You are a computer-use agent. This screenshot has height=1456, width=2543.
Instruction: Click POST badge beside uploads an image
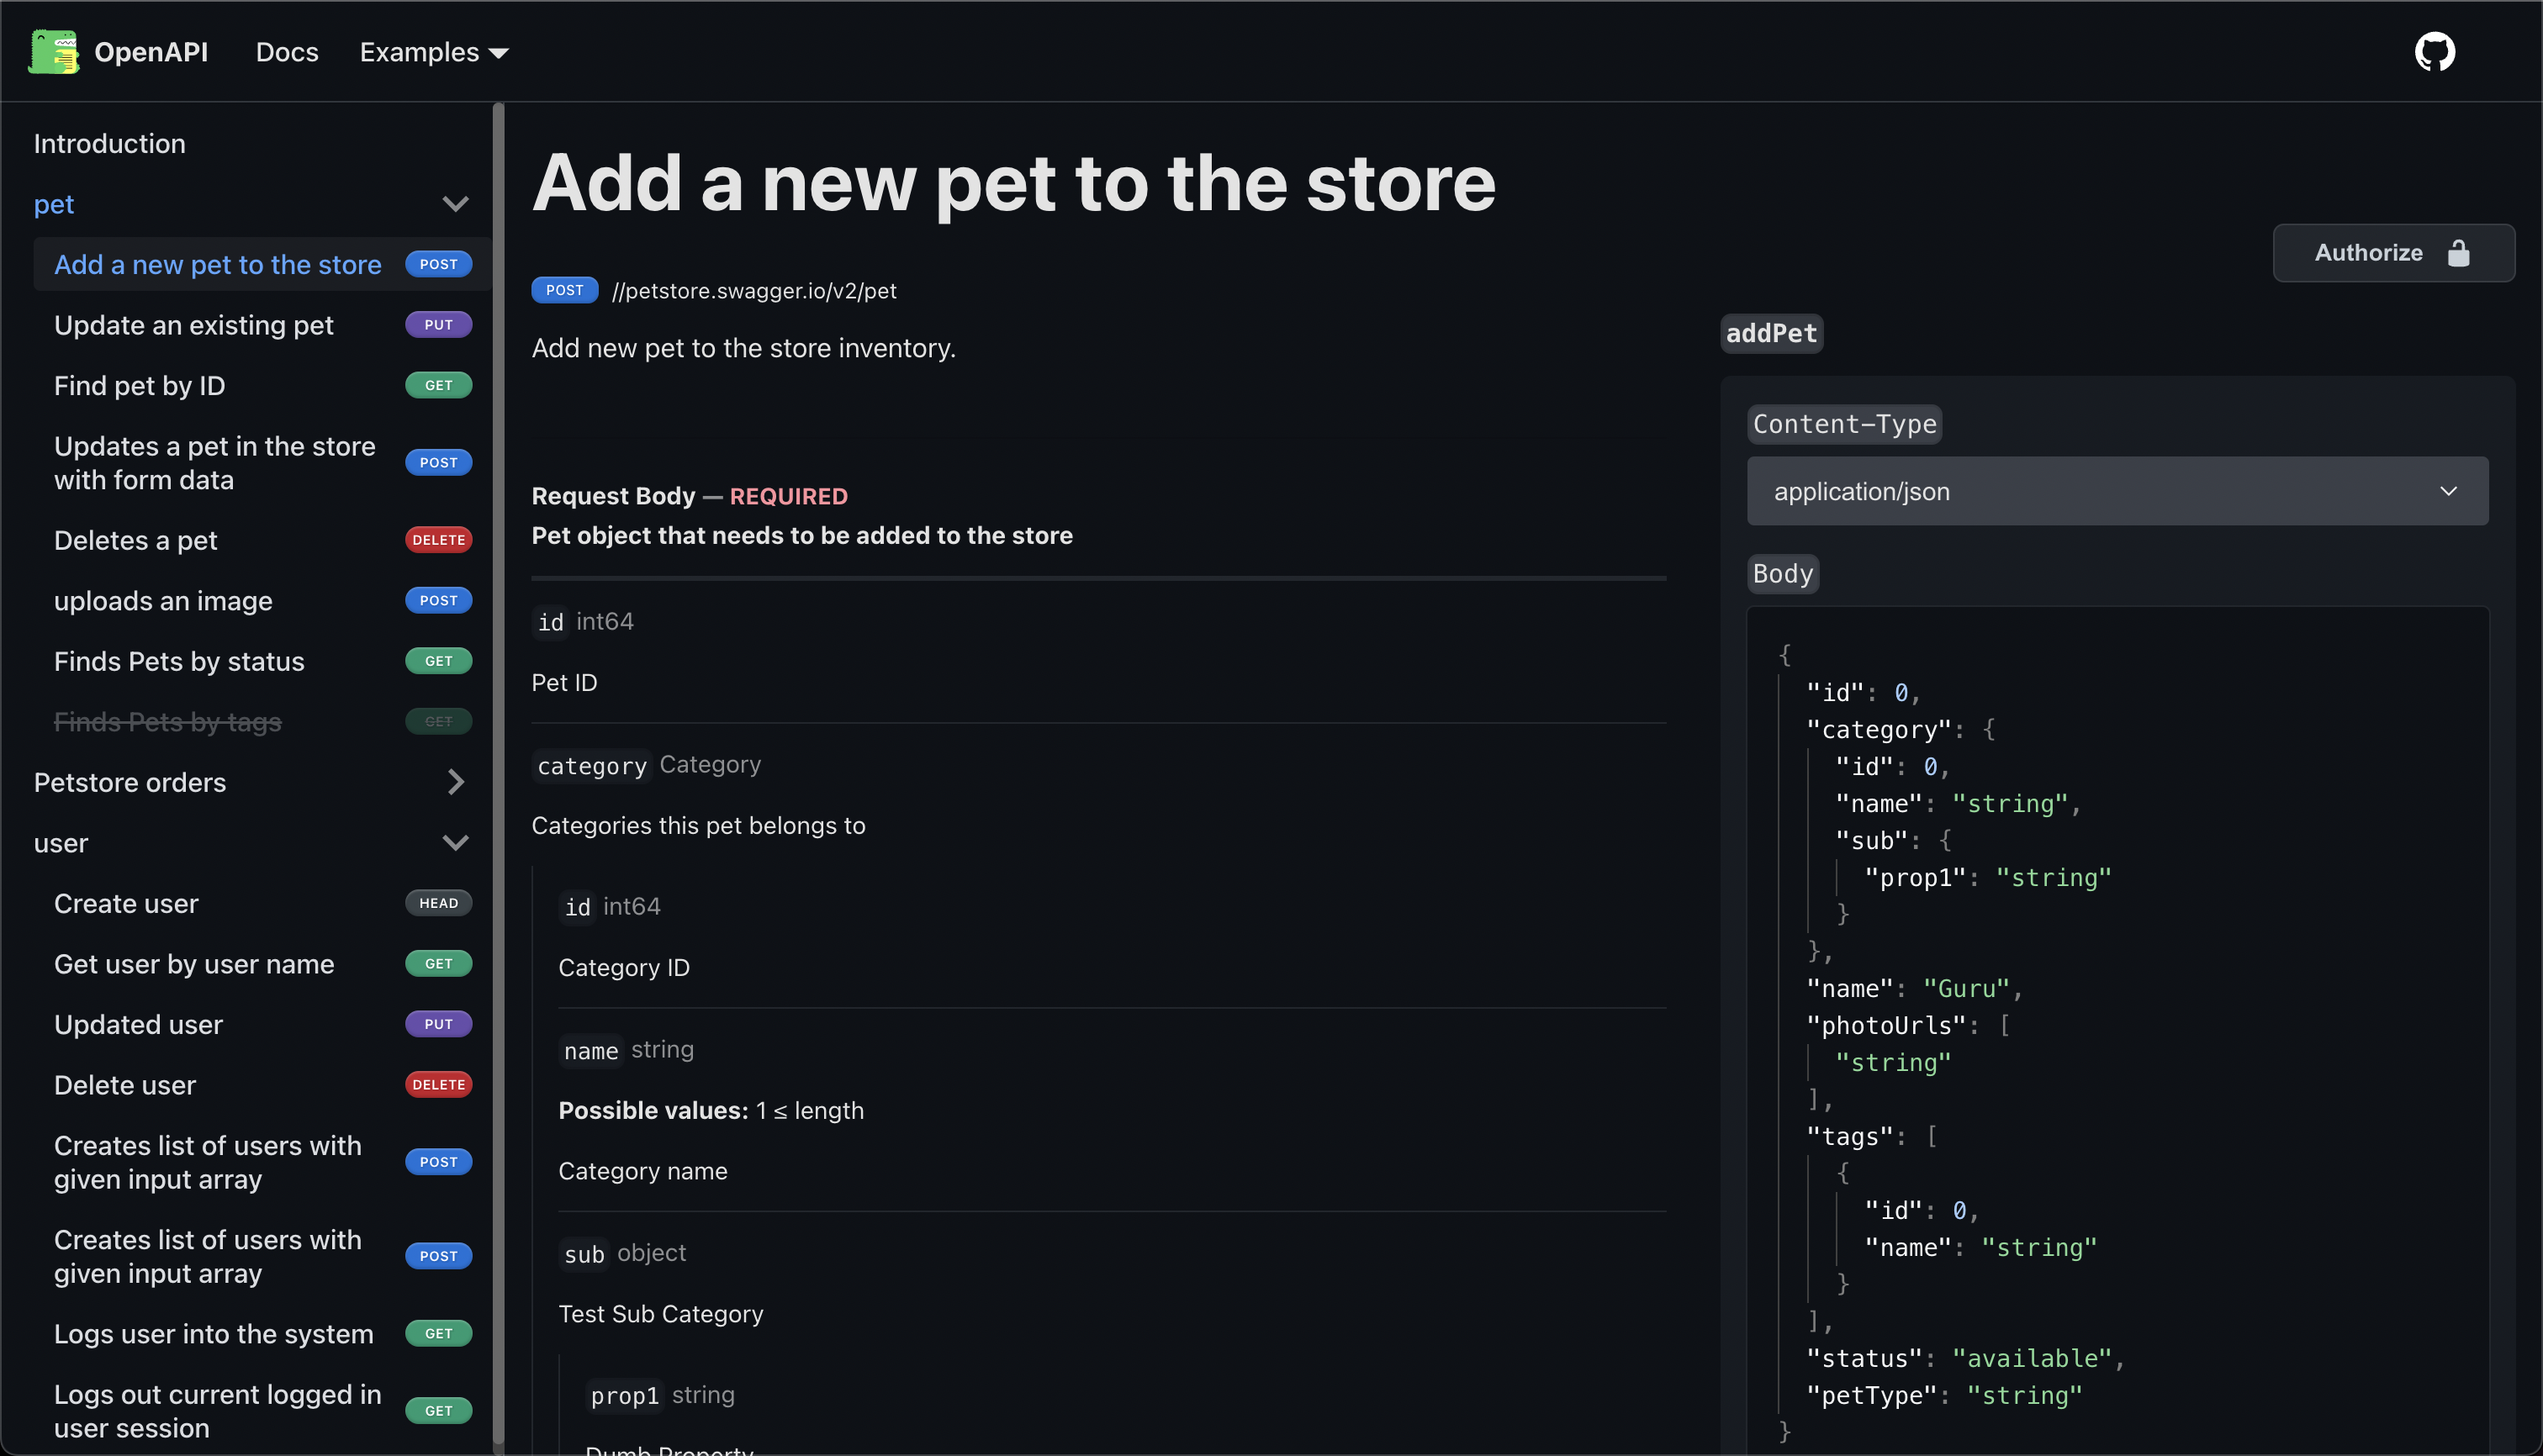438,600
